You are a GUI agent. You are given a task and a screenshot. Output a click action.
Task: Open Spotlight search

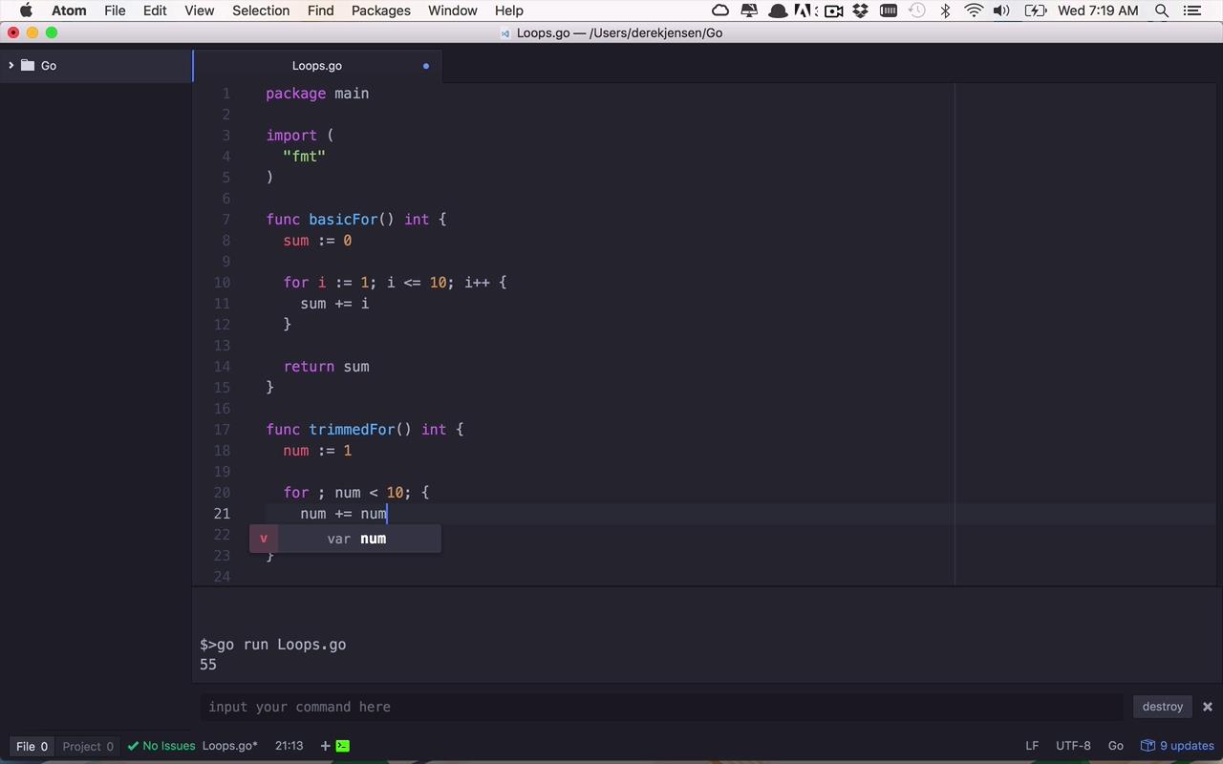coord(1162,11)
